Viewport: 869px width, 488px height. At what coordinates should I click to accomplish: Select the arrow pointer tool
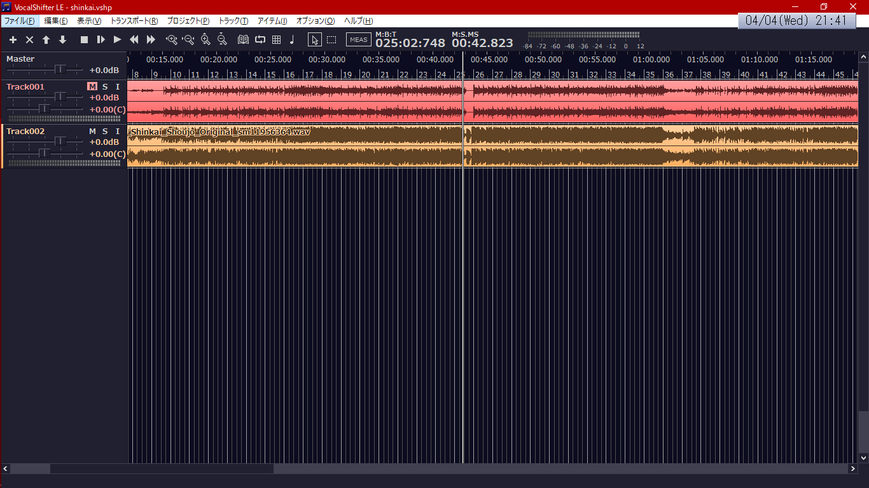pos(315,39)
